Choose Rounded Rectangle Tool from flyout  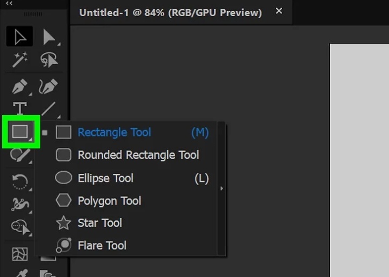(x=126, y=155)
